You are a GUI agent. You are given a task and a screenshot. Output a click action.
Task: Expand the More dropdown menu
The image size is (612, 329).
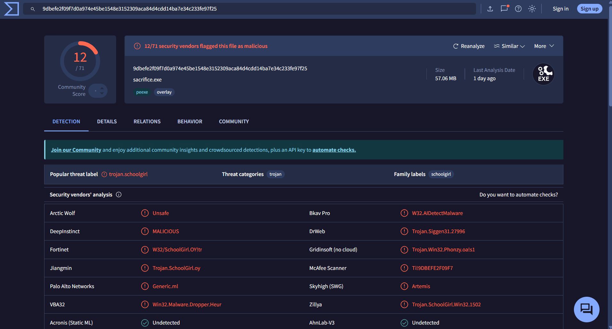click(544, 46)
